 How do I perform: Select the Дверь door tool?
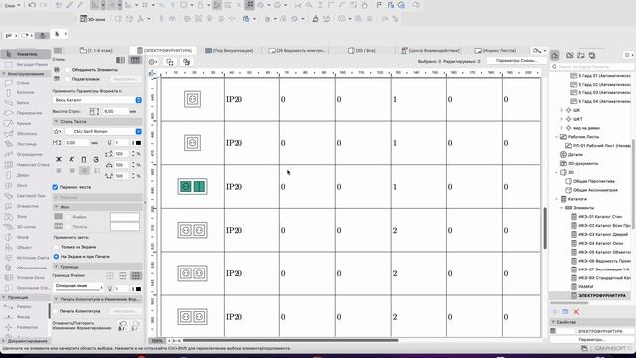click(23, 175)
